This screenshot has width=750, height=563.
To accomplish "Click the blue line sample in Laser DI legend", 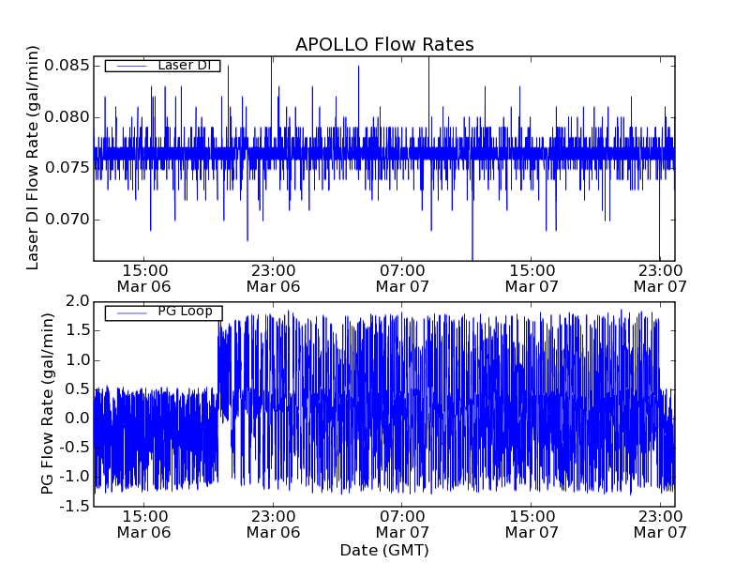I will point(131,66).
